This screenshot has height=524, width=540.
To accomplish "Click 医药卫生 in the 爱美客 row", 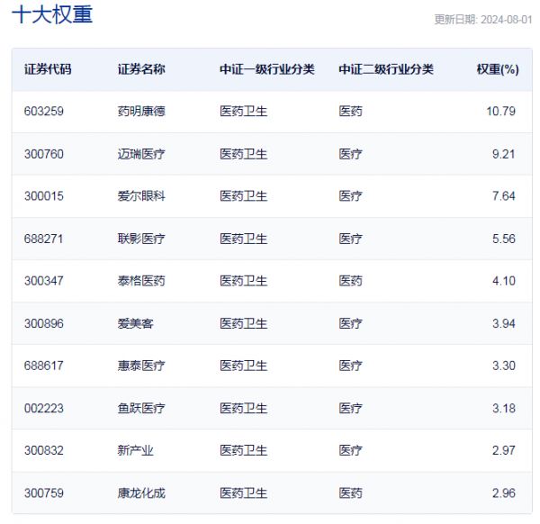I will pyautogui.click(x=244, y=323).
